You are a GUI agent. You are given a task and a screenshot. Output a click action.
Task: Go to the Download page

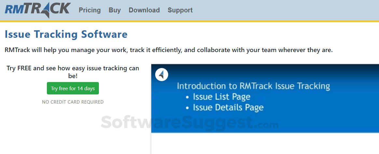144,10
